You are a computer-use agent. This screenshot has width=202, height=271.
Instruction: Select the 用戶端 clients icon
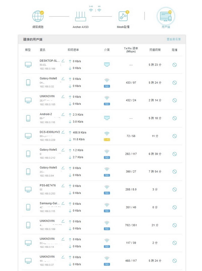click(166, 16)
